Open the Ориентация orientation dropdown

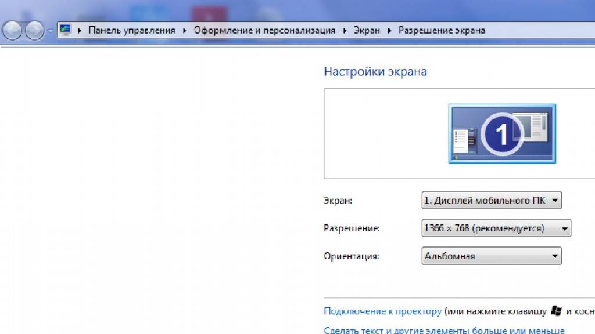tap(492, 256)
